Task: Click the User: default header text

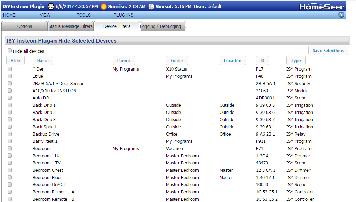Action: pos(207,6)
